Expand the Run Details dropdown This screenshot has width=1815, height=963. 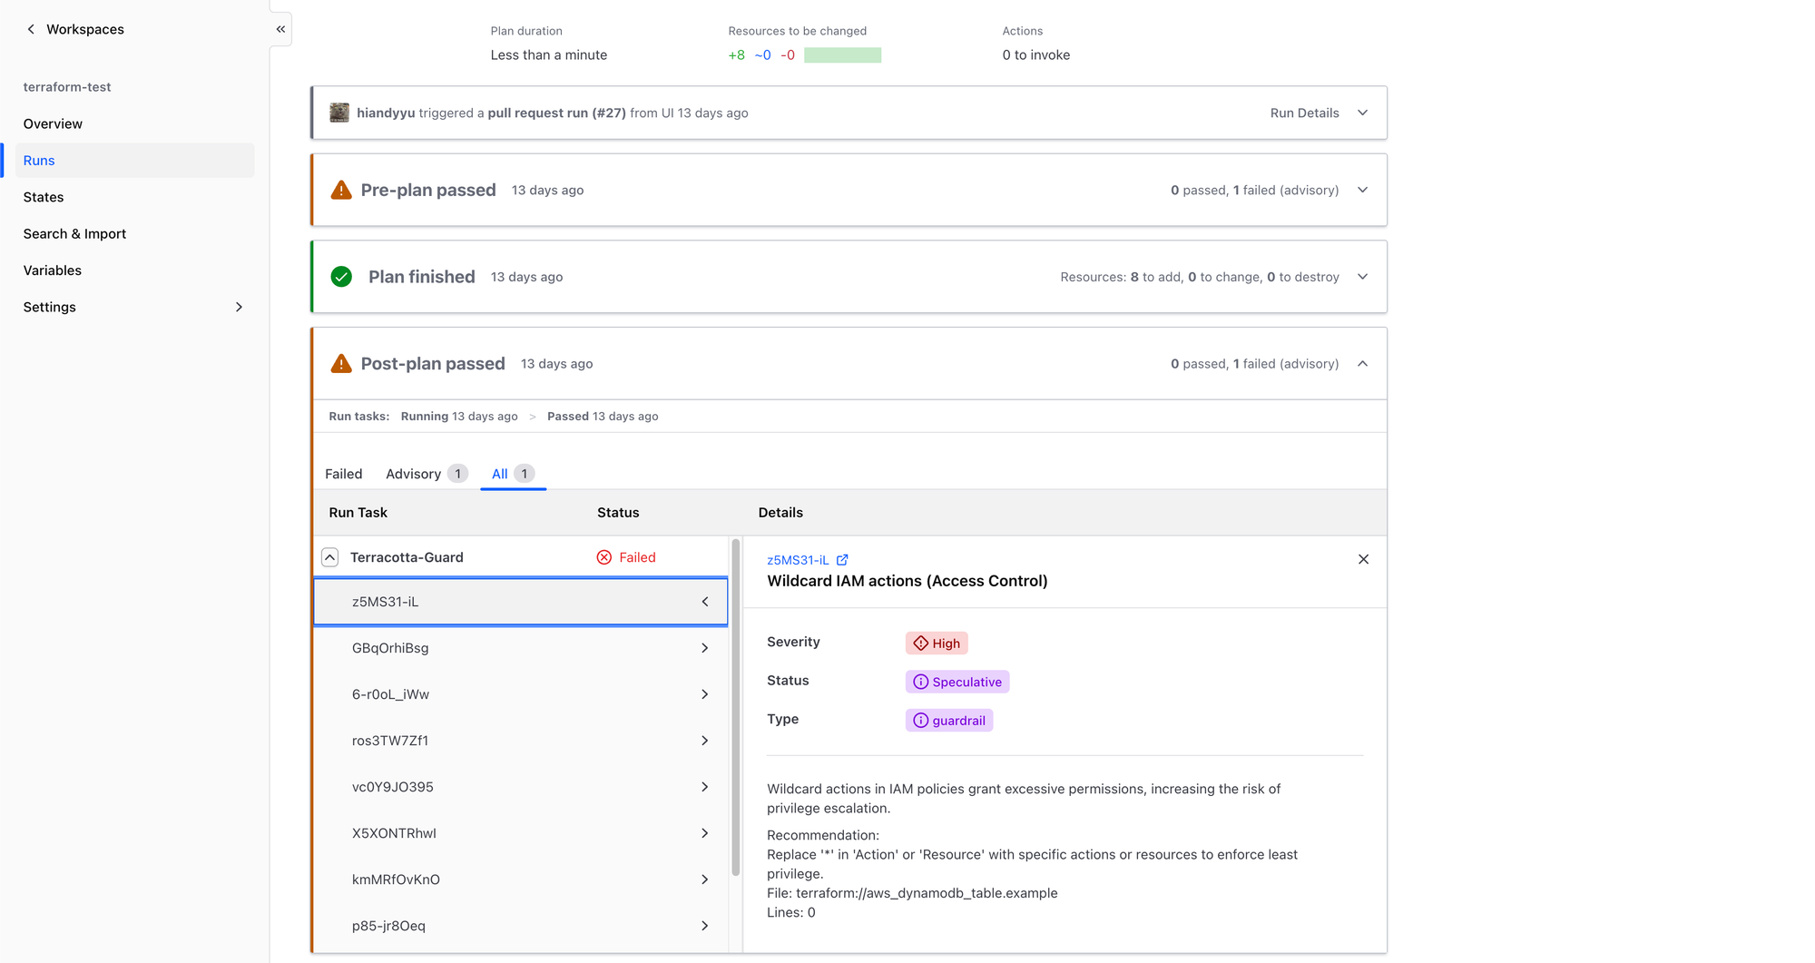coord(1362,113)
